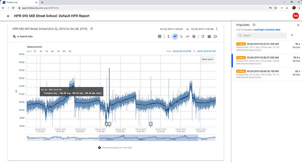Show help for the chart title
This screenshot has width=302, height=163.
(x=92, y=29)
